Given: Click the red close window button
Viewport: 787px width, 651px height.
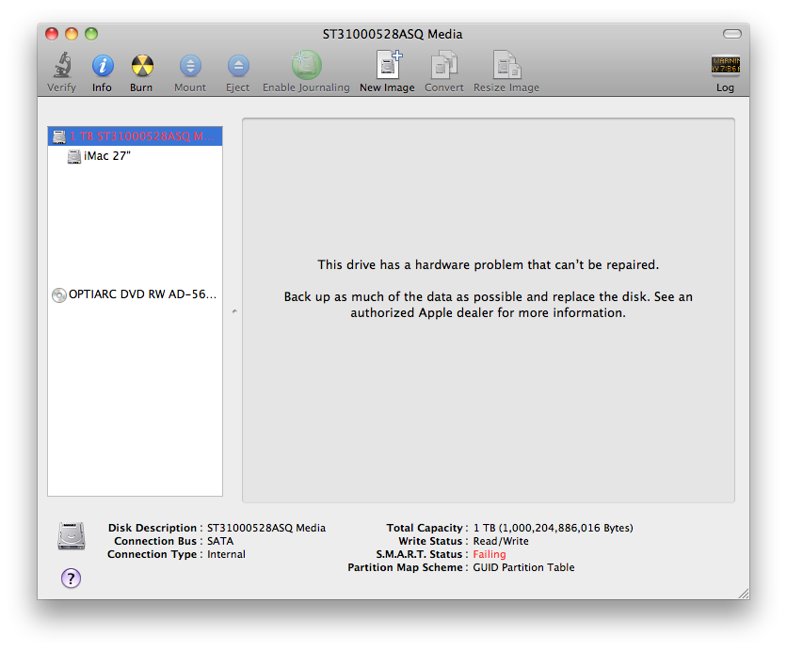Looking at the screenshot, I should (52, 34).
